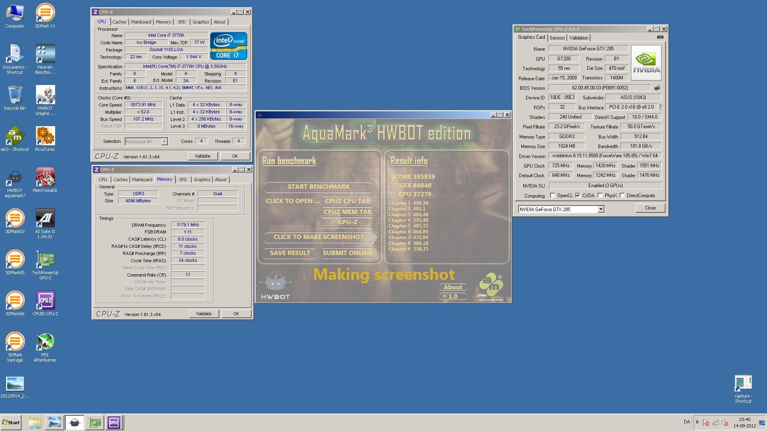Switch to Sensors tab in GPU-Z

pyautogui.click(x=557, y=38)
